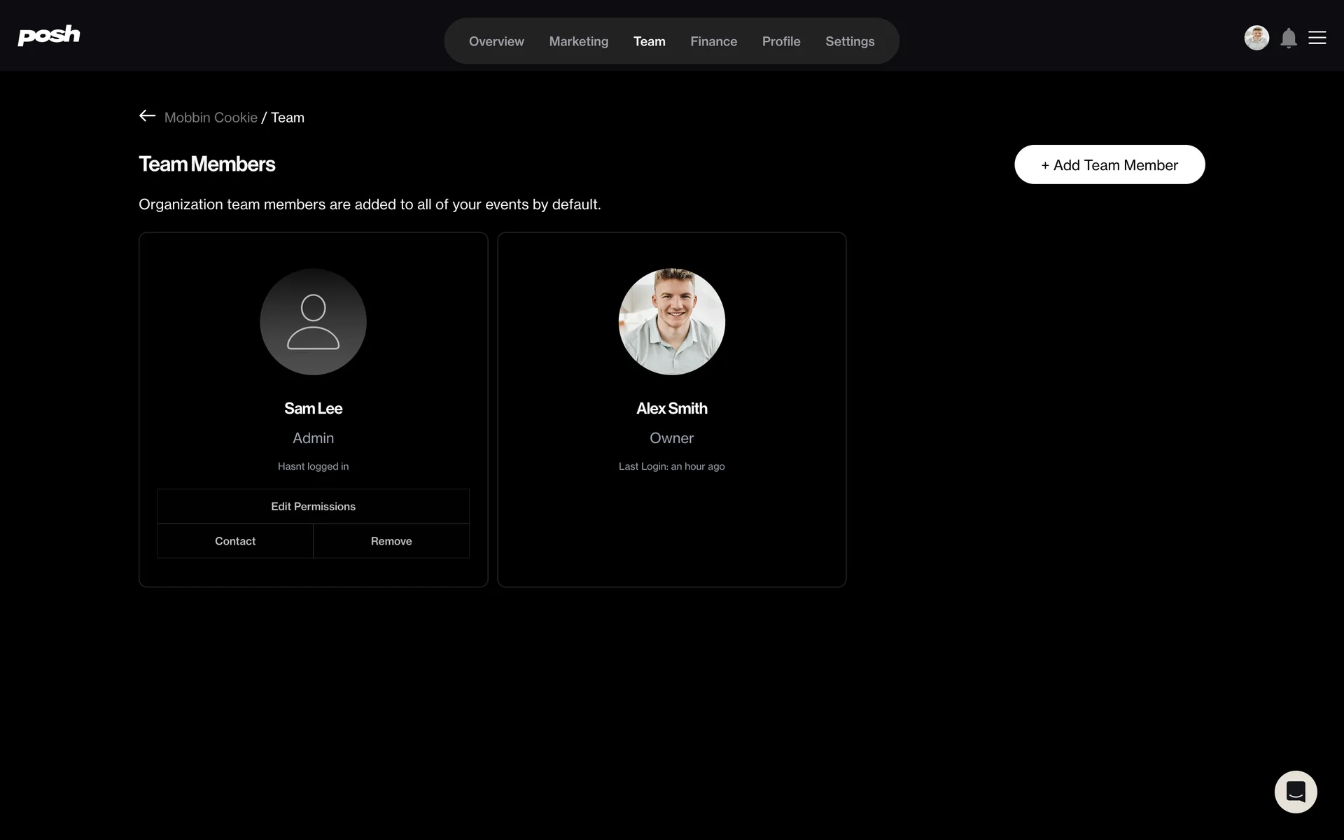This screenshot has width=1344, height=840.
Task: Click the user avatar in header
Action: 1256,38
